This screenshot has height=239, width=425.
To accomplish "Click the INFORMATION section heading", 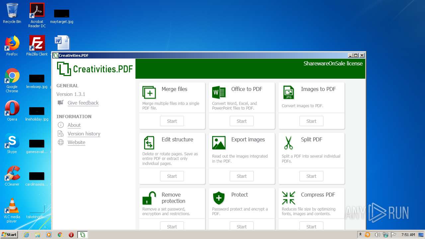I will pos(74,117).
